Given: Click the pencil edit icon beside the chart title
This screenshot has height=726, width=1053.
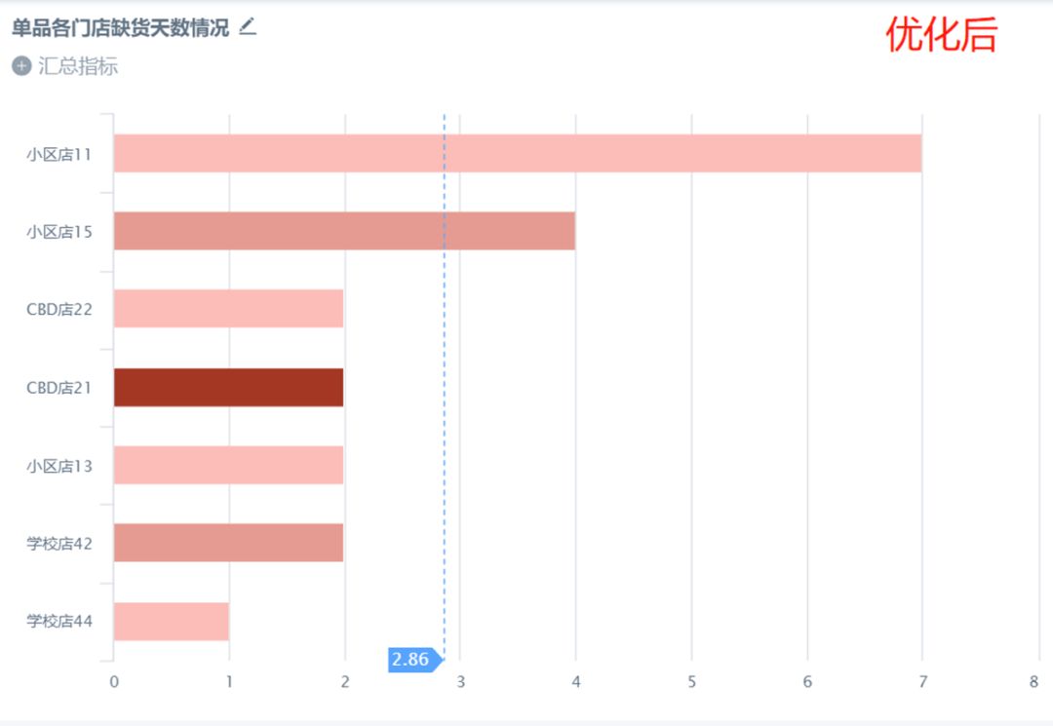Looking at the screenshot, I should click(x=248, y=27).
